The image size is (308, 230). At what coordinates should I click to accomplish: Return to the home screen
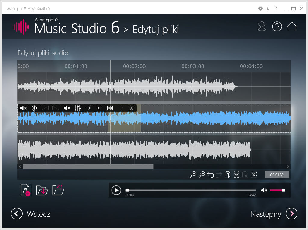tap(292, 27)
